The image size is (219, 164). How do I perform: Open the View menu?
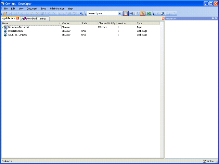(x=21, y=9)
